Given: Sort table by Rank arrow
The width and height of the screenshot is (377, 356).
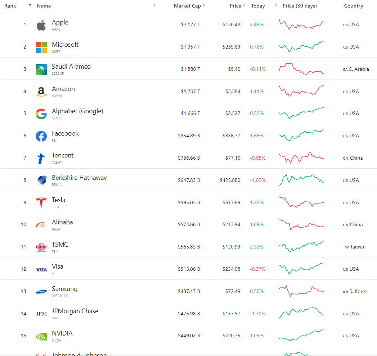Looking at the screenshot, I should point(30,5).
